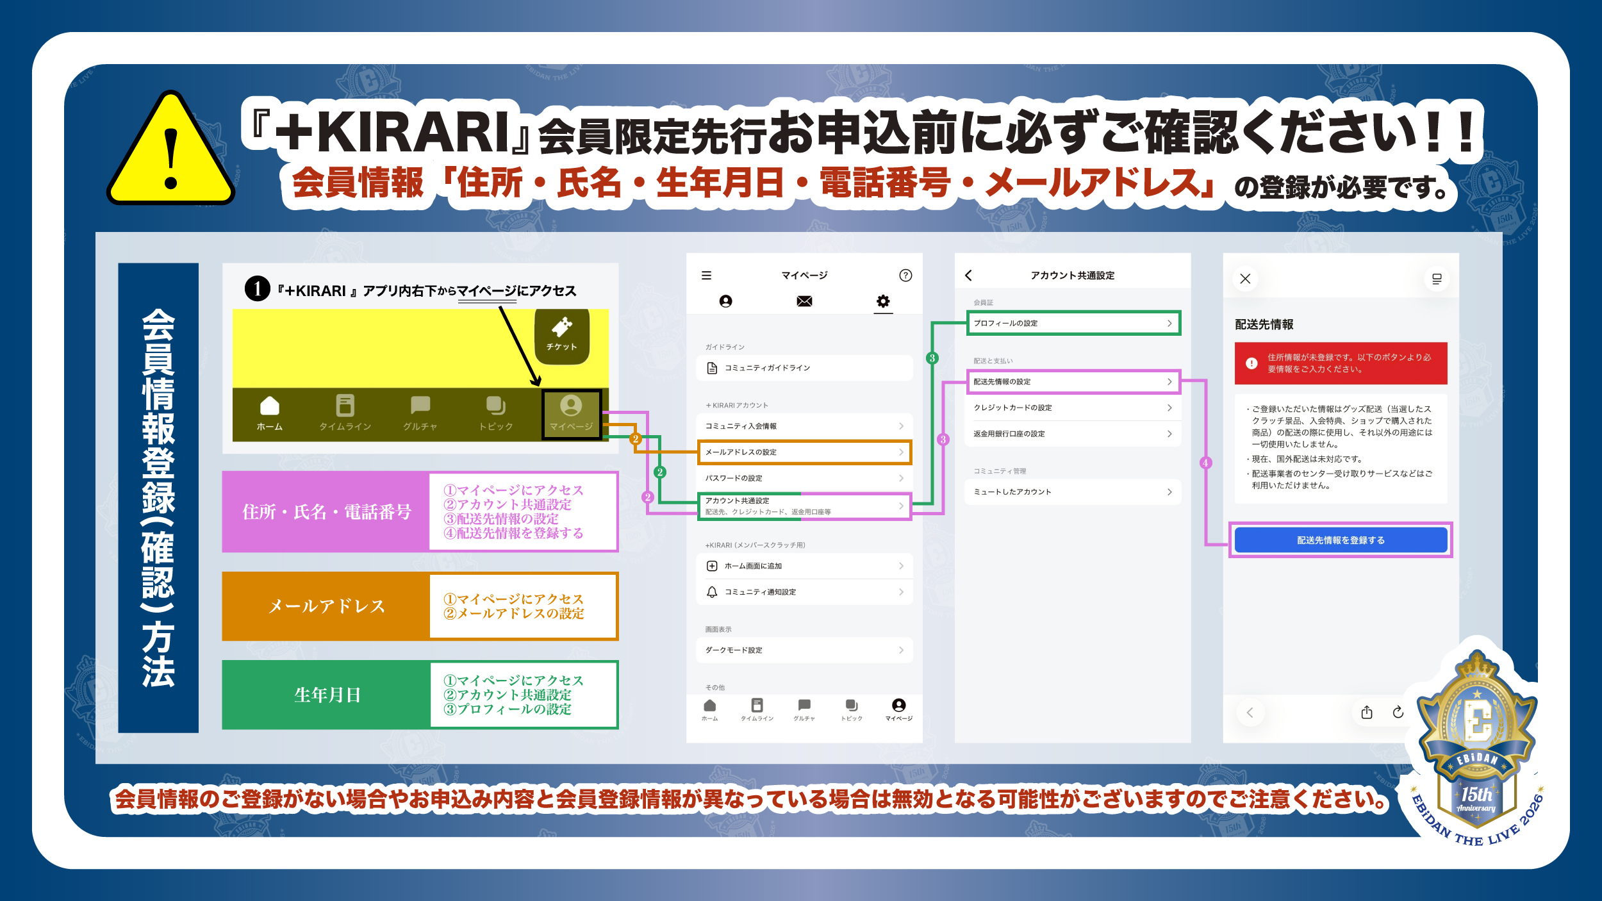This screenshot has height=901, width=1602.
Task: Click the 配送先情報 heading text
Action: tap(1264, 325)
